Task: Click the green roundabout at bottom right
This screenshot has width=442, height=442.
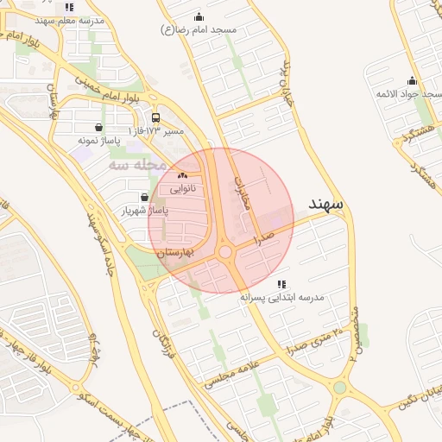Action: click(340, 388)
